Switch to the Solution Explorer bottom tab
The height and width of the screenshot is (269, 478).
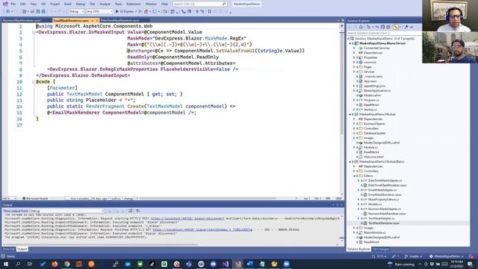coord(358,249)
